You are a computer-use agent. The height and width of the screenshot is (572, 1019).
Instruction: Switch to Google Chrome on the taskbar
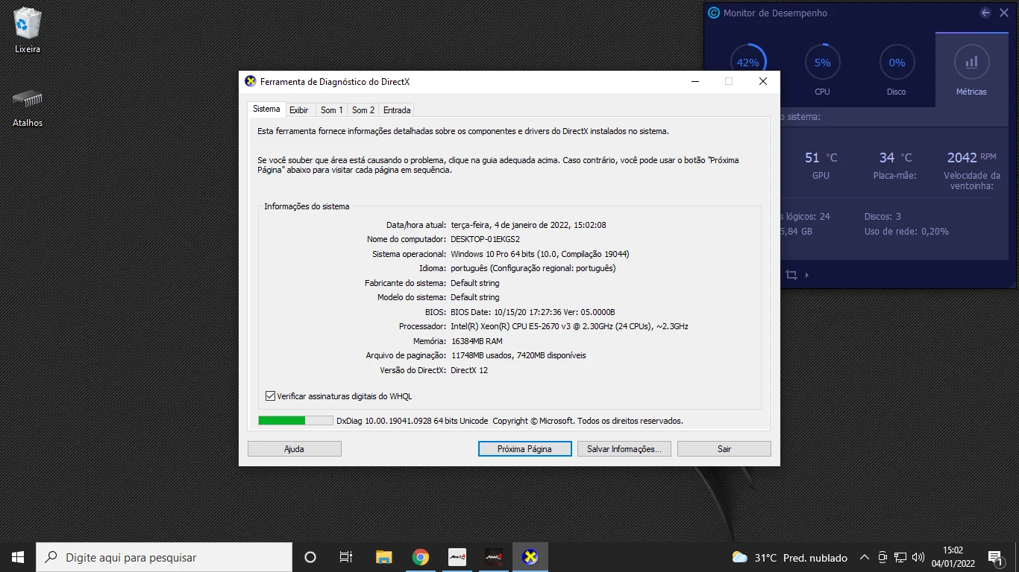click(421, 557)
